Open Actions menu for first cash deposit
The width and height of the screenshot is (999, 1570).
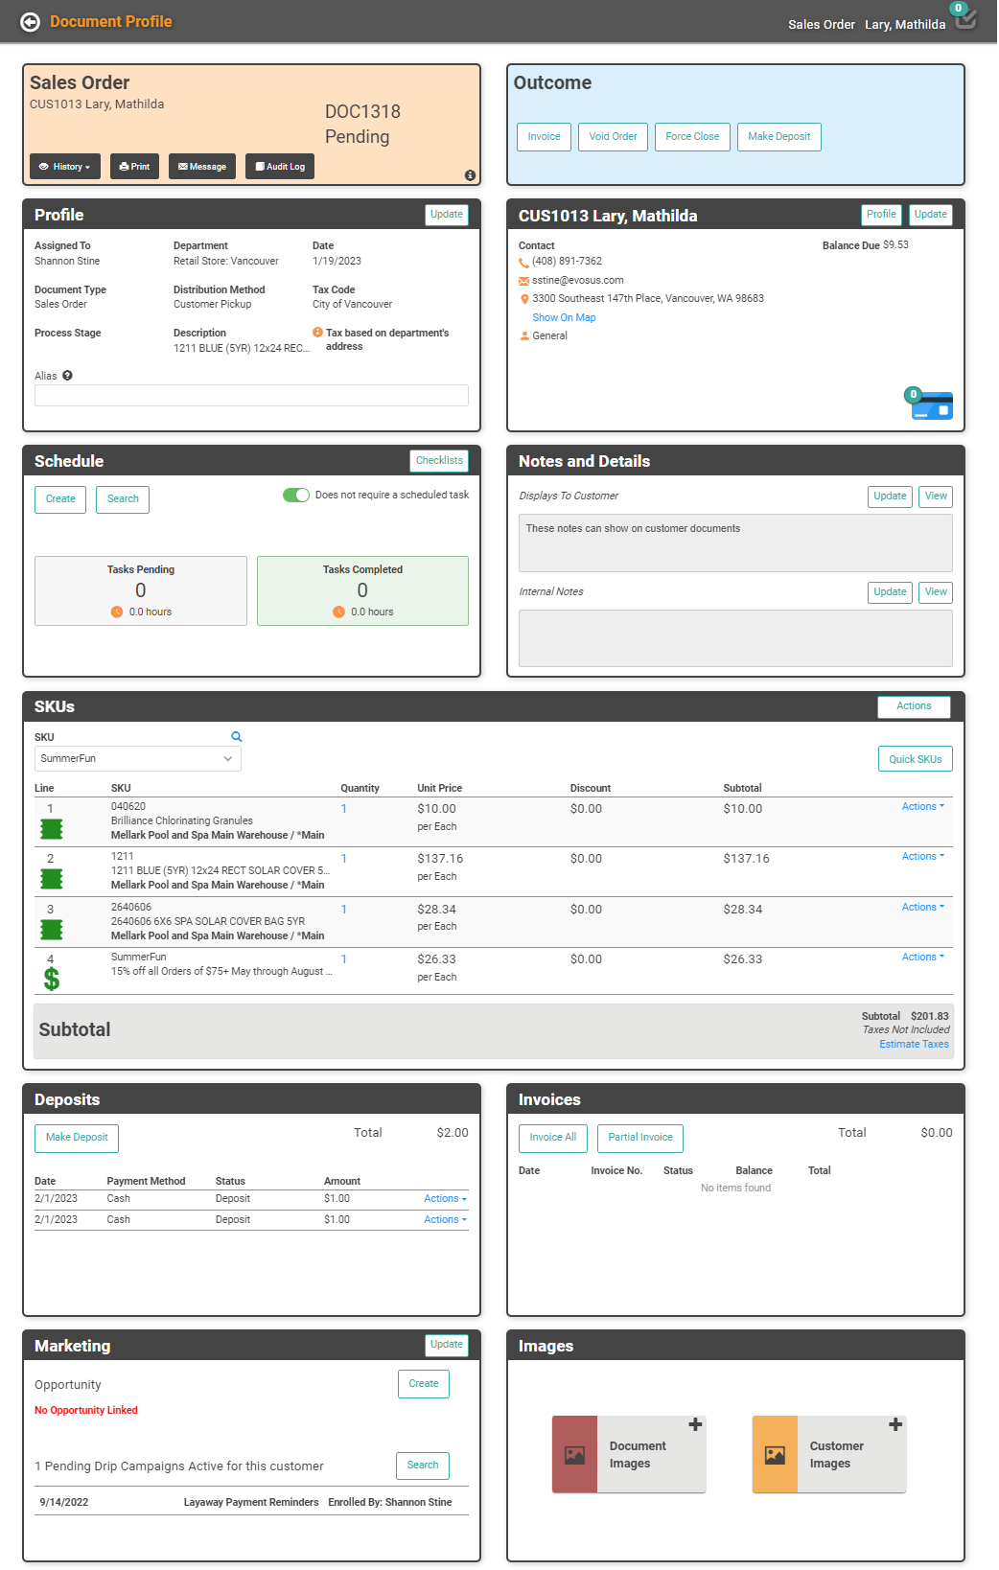point(445,1199)
